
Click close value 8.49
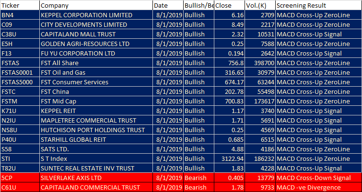(x=230, y=25)
